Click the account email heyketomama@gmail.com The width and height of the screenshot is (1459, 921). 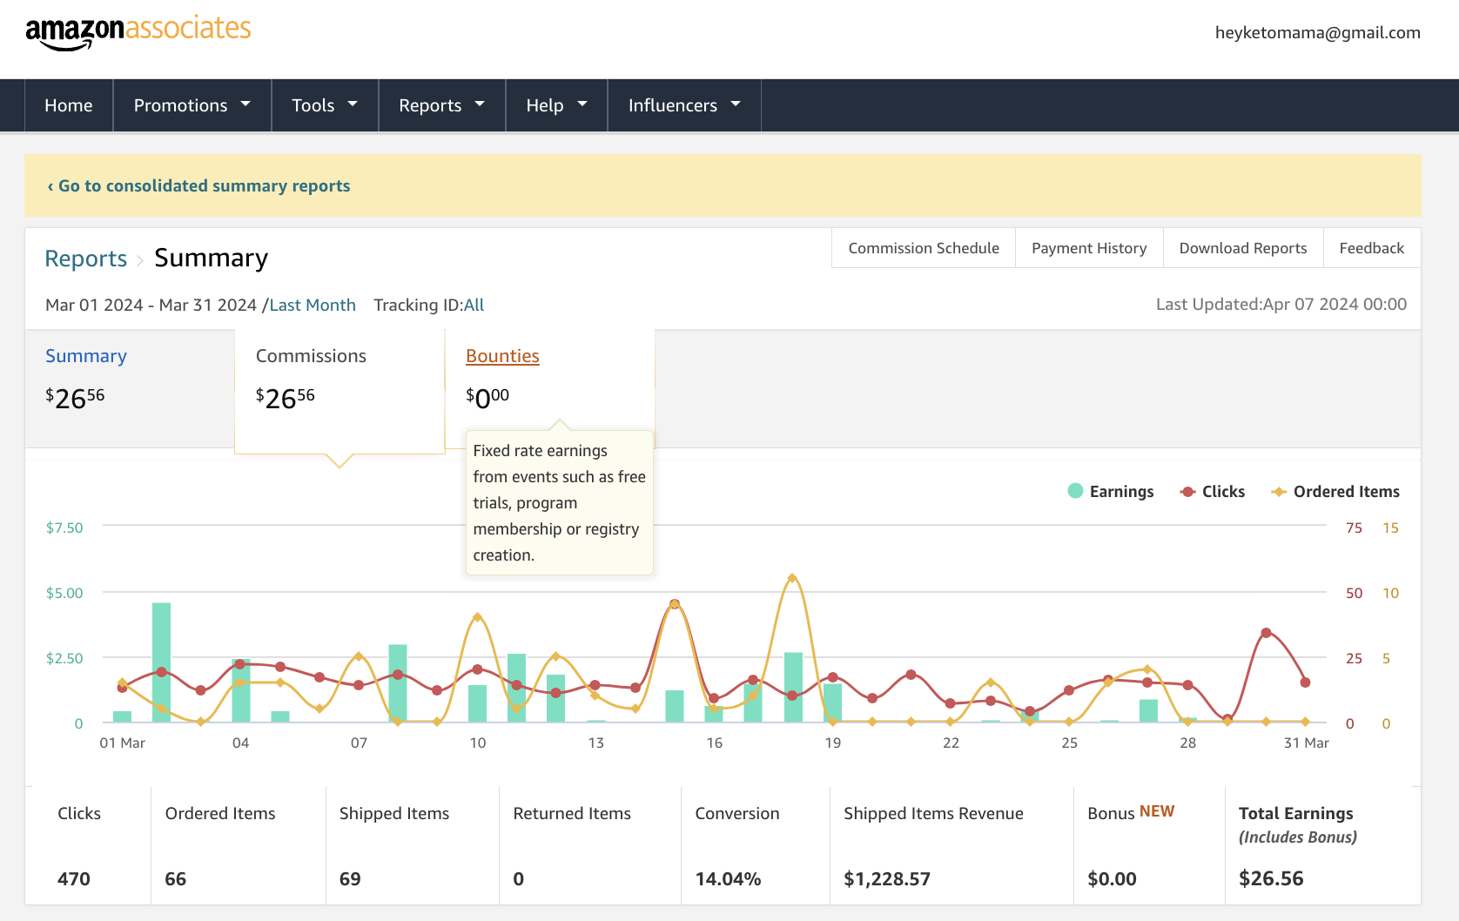coord(1318,32)
